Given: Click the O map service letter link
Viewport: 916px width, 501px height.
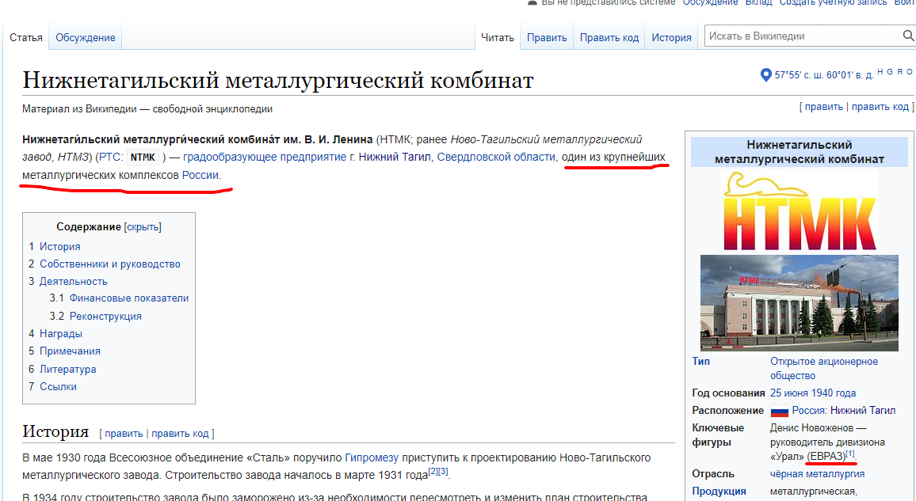Looking at the screenshot, I should pyautogui.click(x=909, y=72).
